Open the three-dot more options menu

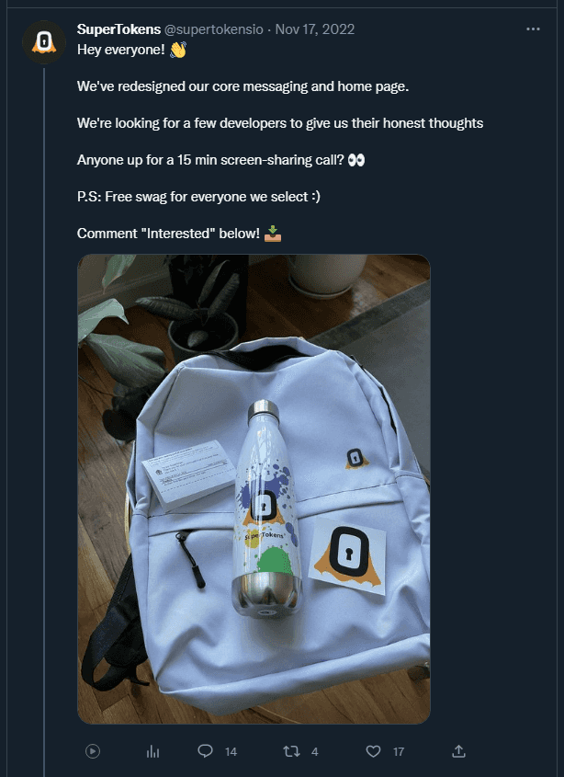[x=533, y=29]
